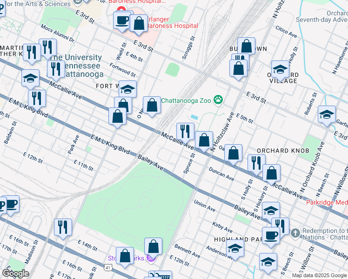Click shopping marker on E M L King Blvd
The width and height of the screenshot is (348, 279).
(117, 118)
